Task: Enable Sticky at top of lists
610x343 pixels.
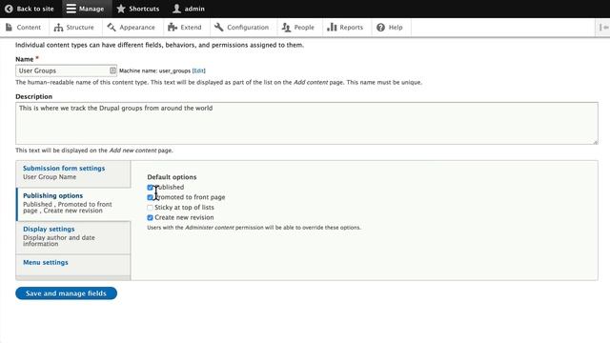Action: [x=150, y=208]
